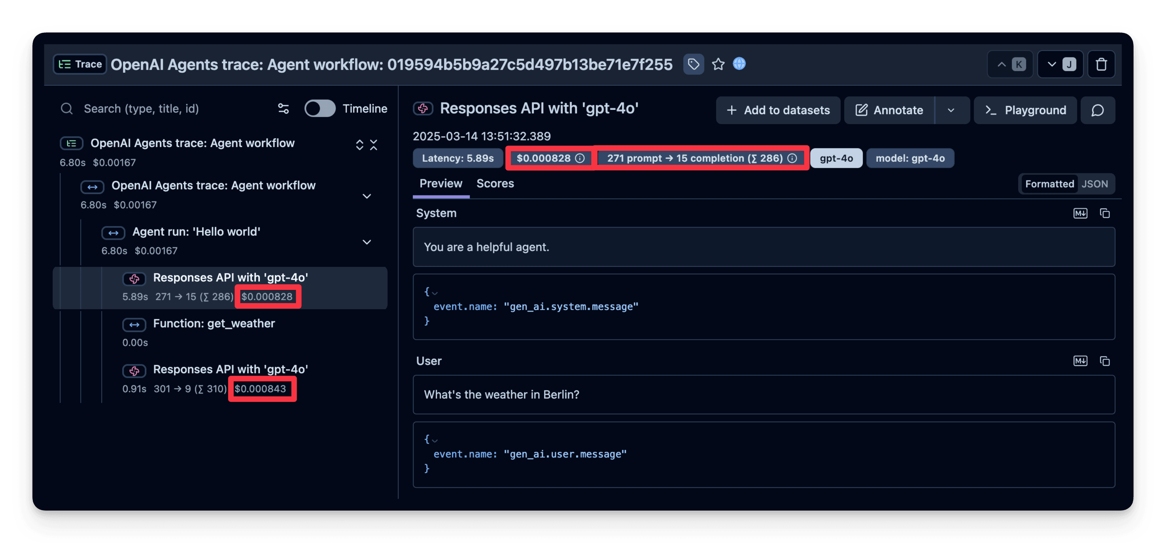The width and height of the screenshot is (1166, 543).
Task: Collapse the Agent run 'Hello world' node
Action: pos(367,242)
